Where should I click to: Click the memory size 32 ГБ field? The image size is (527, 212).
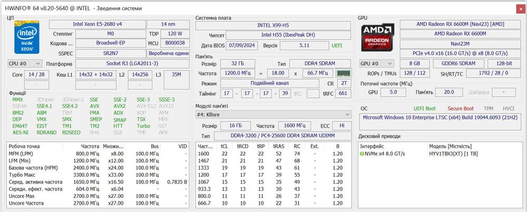(x=237, y=64)
